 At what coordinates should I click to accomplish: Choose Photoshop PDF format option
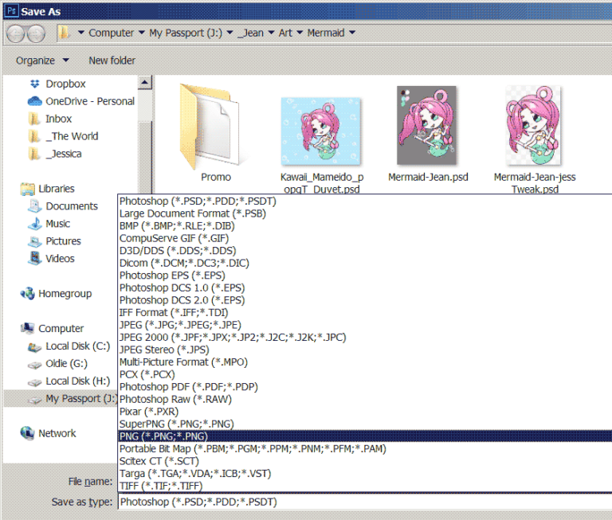[364, 387]
